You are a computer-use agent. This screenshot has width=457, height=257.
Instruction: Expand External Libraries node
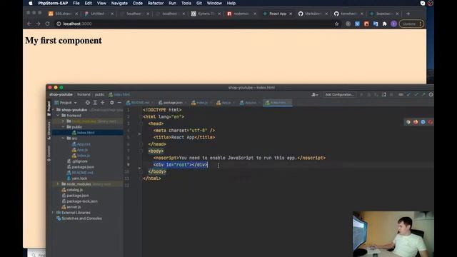click(x=53, y=213)
